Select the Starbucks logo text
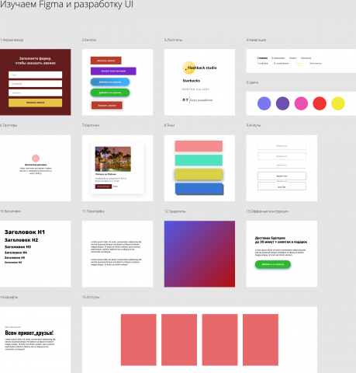Screen dimensions: 356x373 [x=192, y=81]
